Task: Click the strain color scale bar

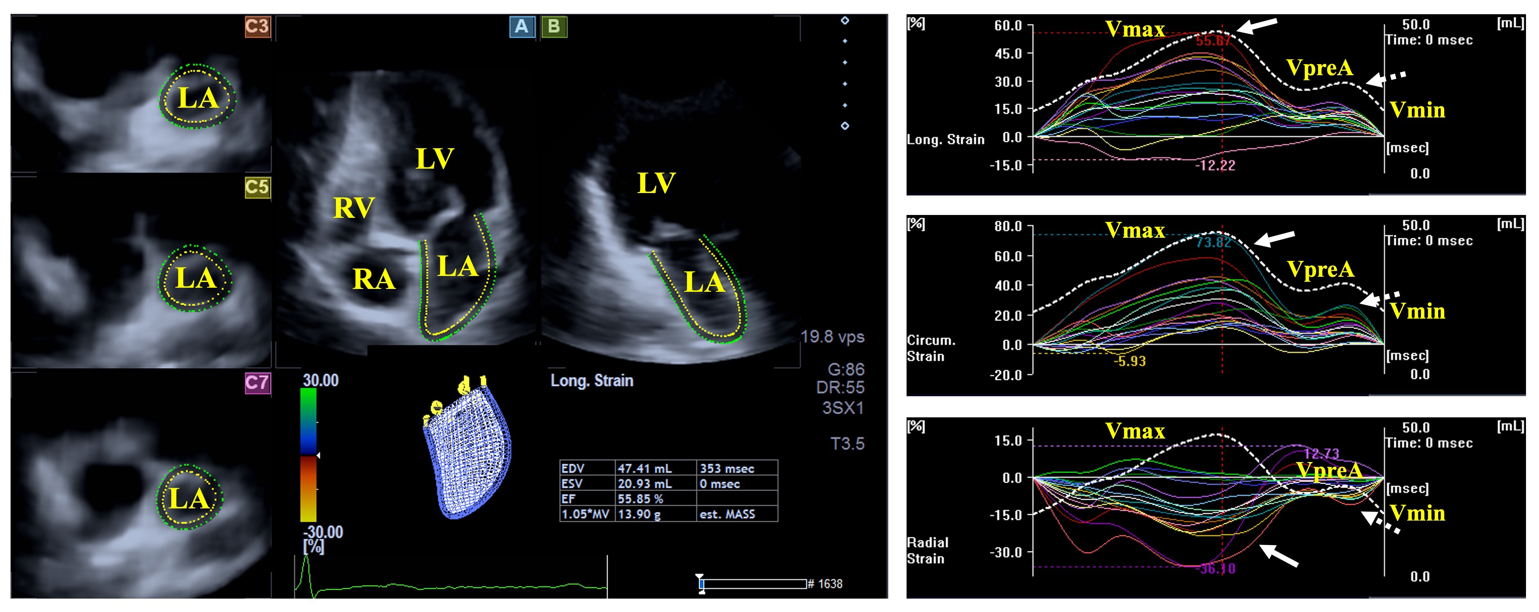Action: [x=308, y=455]
